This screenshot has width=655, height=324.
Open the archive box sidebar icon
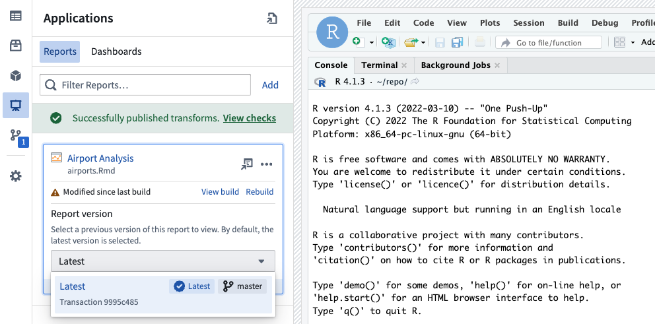coord(16,46)
